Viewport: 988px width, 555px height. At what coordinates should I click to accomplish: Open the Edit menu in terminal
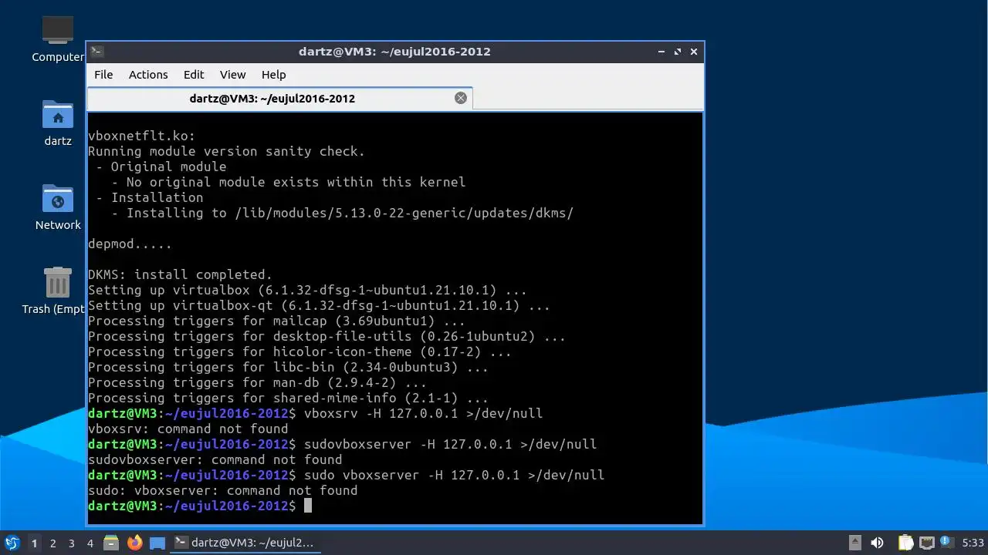(x=194, y=75)
